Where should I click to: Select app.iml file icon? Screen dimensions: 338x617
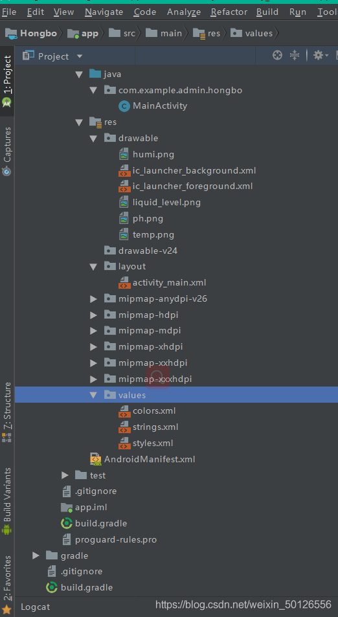[67, 508]
